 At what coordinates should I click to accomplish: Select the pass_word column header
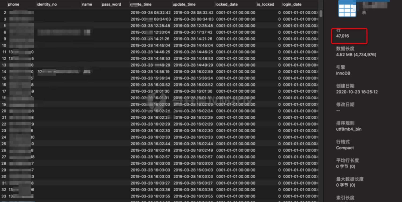(111, 4)
